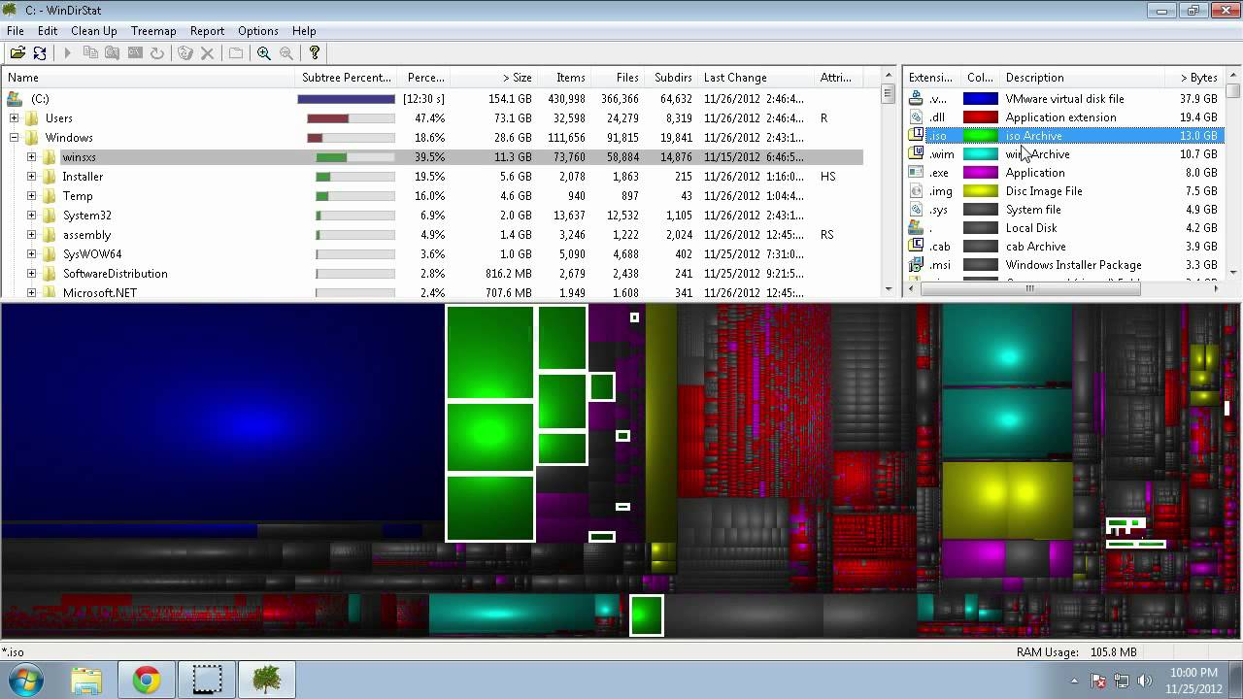This screenshot has height=699, width=1243.
Task: Click the Select Parent folder icon
Action: (235, 53)
